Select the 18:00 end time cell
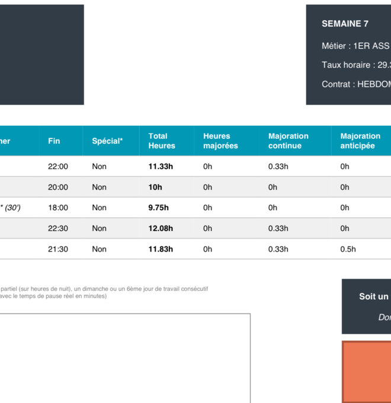 (58, 207)
